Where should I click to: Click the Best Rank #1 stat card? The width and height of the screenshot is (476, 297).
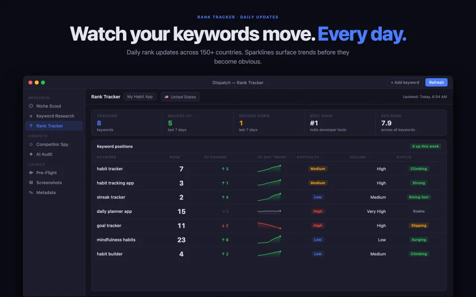pyautogui.click(x=340, y=122)
